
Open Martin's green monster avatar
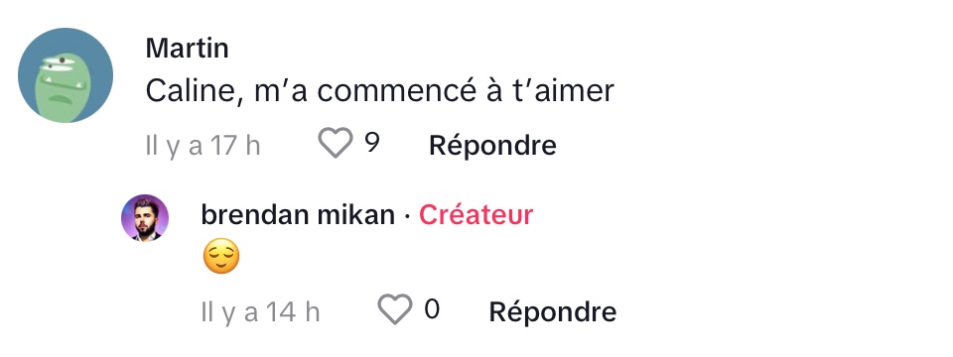click(x=66, y=75)
